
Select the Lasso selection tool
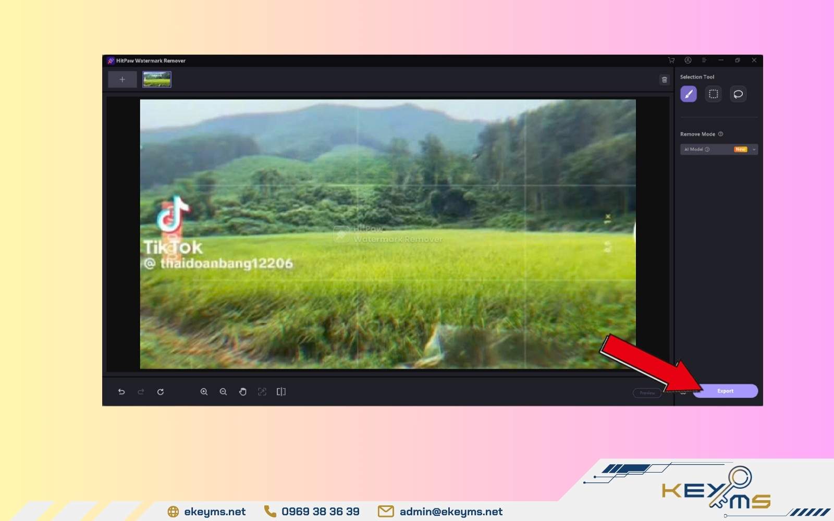coord(738,94)
